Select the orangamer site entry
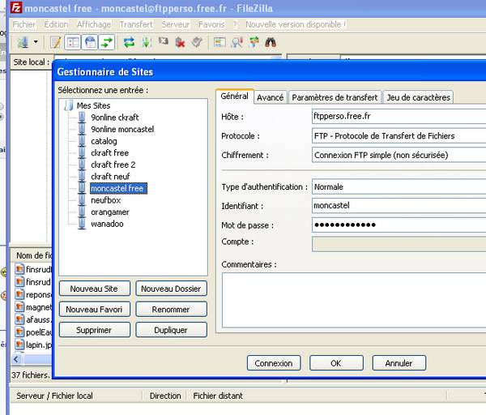 [110, 212]
